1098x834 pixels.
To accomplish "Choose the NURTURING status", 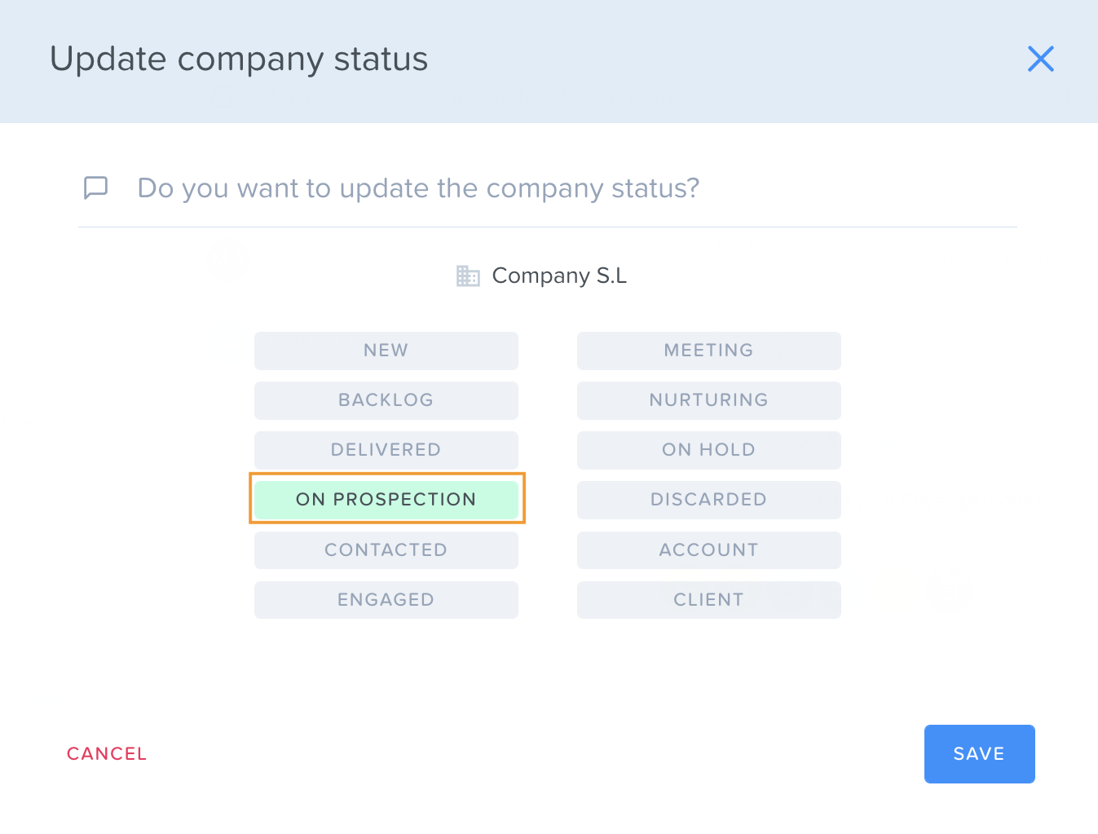I will point(709,400).
